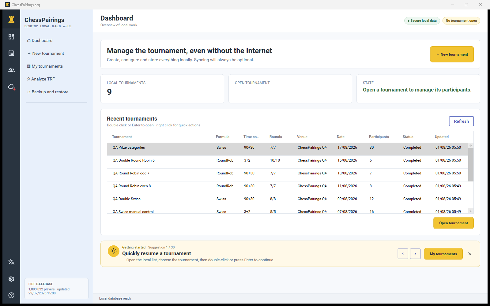The image size is (490, 306).
Task: Select the QA Double Round Robin 6 row
Action: pos(288,162)
